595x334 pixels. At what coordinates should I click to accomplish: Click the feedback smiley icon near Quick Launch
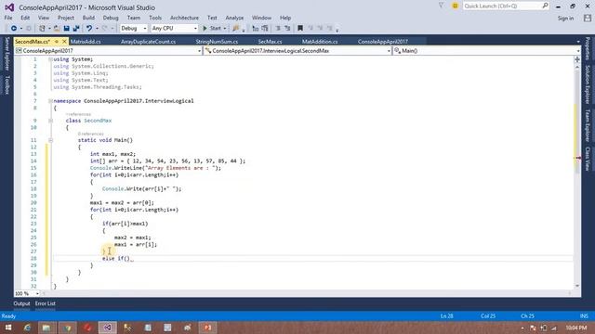pyautogui.click(x=455, y=6)
